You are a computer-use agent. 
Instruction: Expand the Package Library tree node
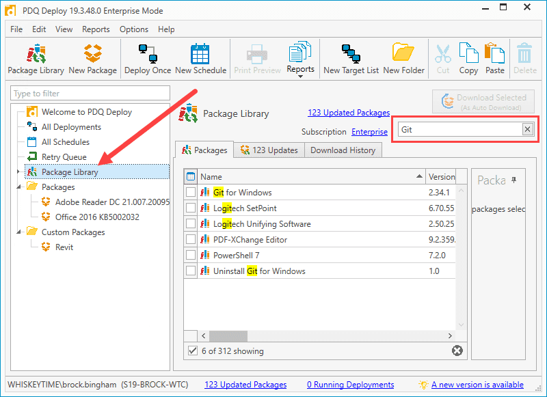pyautogui.click(x=18, y=172)
